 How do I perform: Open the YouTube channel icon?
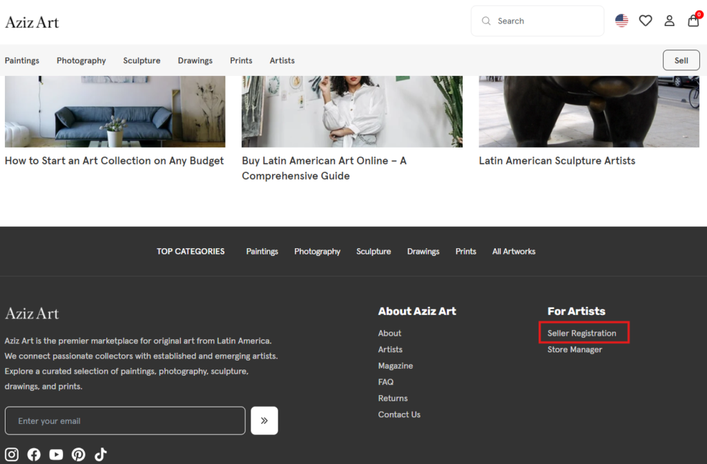tap(56, 454)
